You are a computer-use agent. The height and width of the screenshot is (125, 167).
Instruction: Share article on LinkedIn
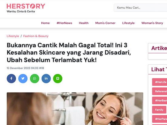(46, 79)
